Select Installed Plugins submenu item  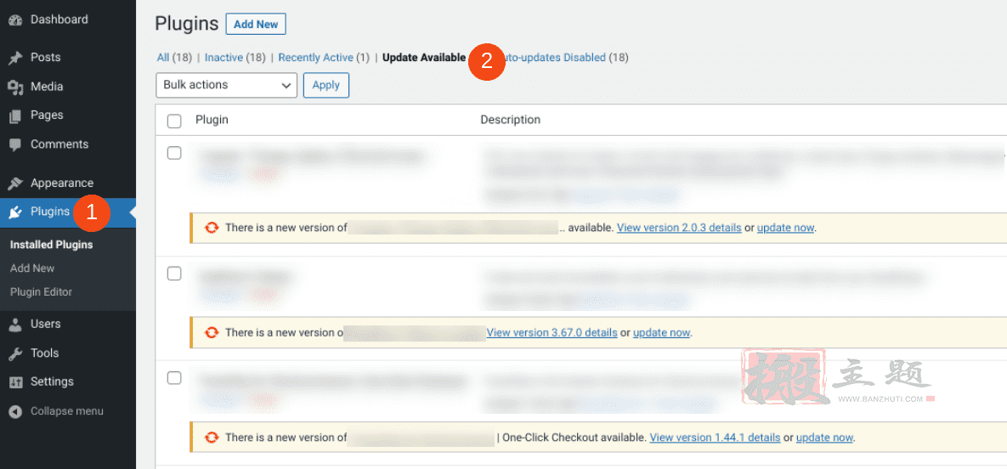(x=51, y=245)
